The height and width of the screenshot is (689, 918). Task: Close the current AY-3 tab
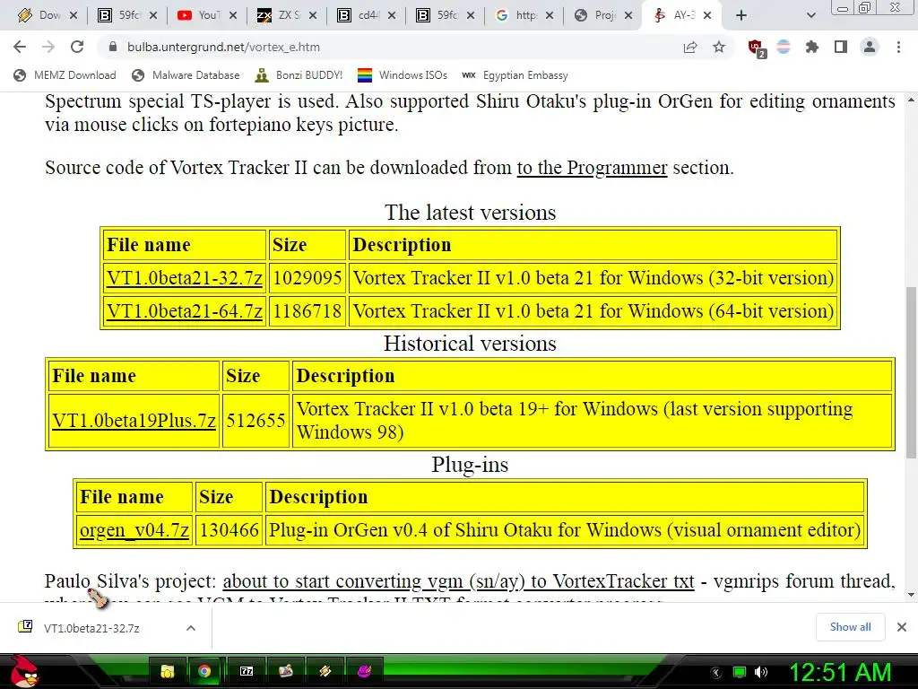pos(707,15)
